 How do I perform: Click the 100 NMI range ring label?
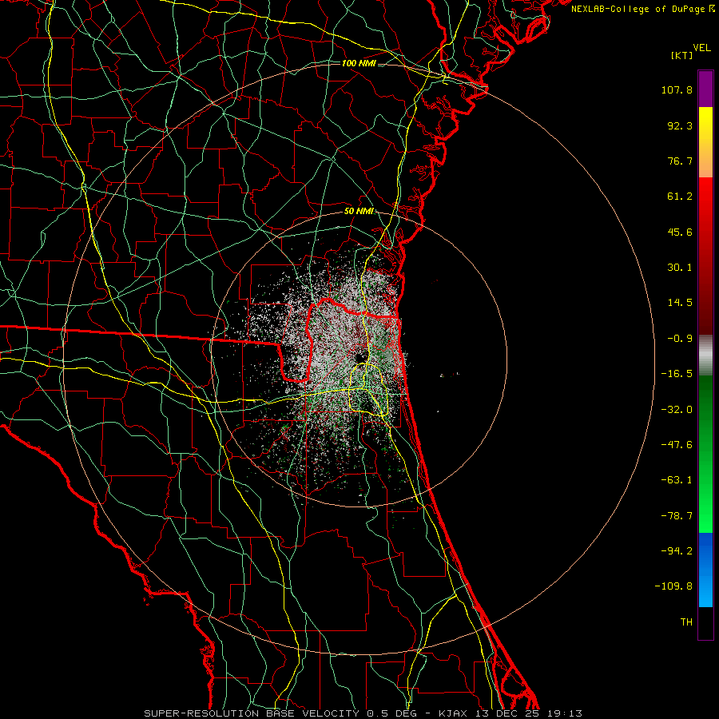tap(359, 63)
